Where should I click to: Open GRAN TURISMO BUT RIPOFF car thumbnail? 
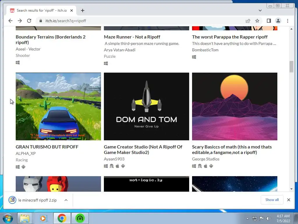pos(58,106)
